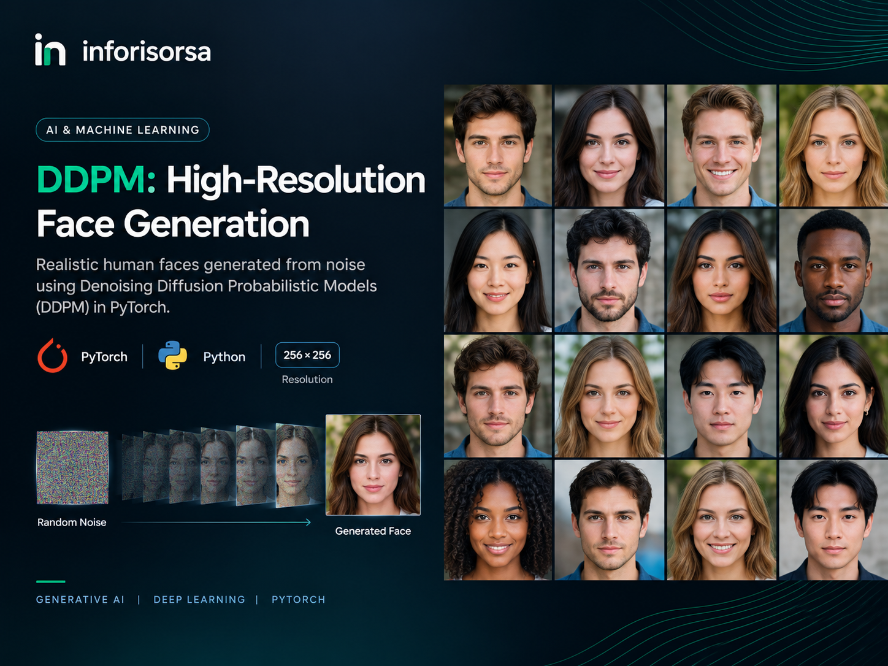Click the PyTorch flame logo icon
The image size is (888, 666).
pyautogui.click(x=53, y=356)
